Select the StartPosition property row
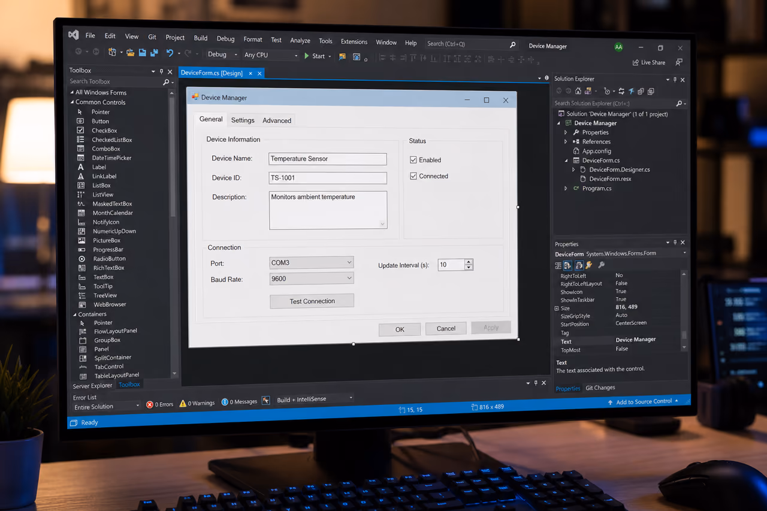Image resolution: width=767 pixels, height=511 pixels. (618, 323)
